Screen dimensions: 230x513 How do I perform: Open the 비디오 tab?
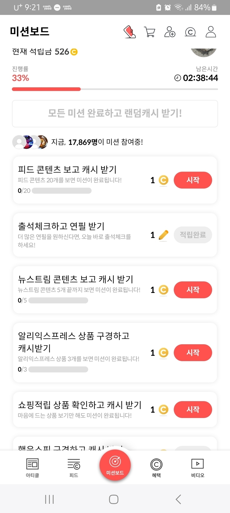coord(198,467)
